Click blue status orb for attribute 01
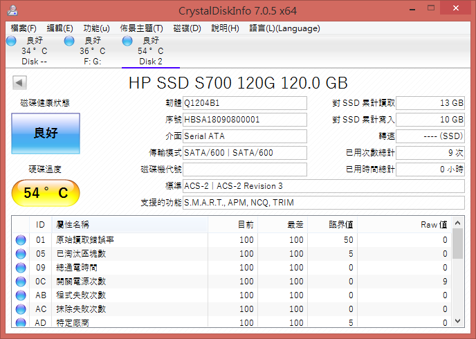The image size is (476, 339). 21,240
